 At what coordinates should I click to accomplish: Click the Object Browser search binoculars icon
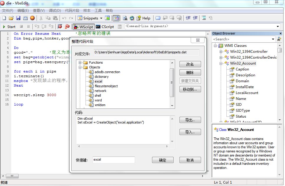click(x=279, y=39)
